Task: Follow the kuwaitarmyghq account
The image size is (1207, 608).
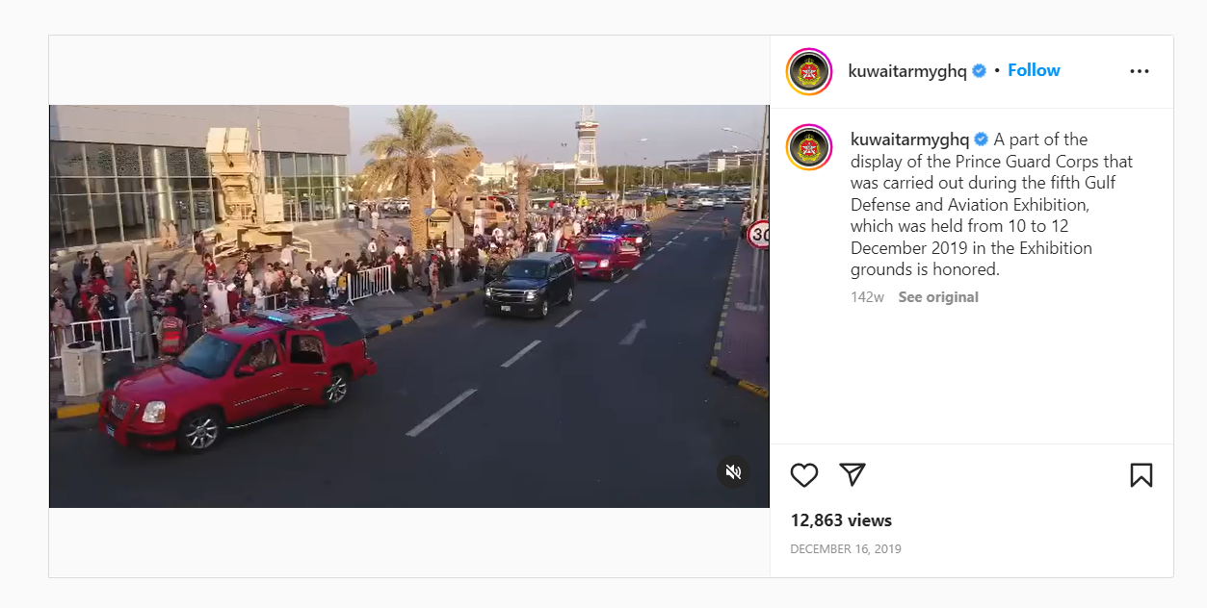Action: [1034, 70]
